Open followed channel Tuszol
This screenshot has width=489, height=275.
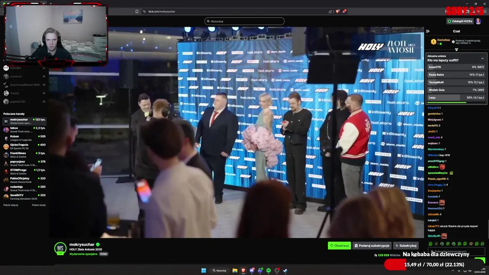tap(24, 93)
